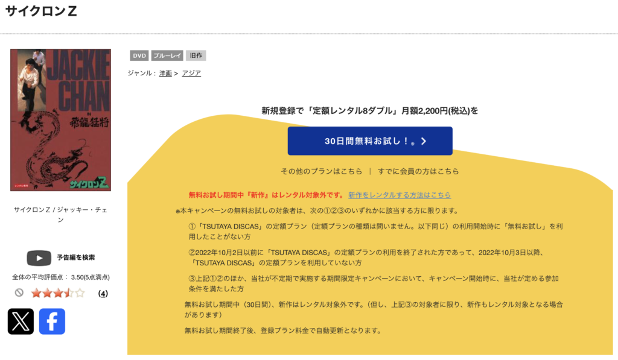
Task: Click the Jackie Chan movie poster thumbnail
Action: 60,120
